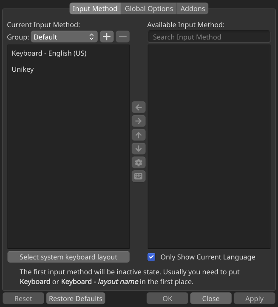The width and height of the screenshot is (278, 307).
Task: Click the left arrow add input method icon
Action: [x=139, y=107]
